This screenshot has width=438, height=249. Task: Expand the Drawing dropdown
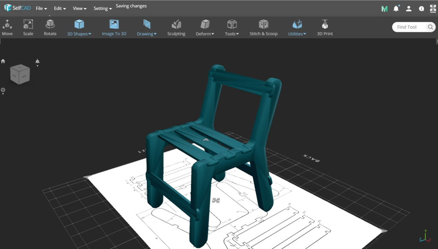pos(147,27)
